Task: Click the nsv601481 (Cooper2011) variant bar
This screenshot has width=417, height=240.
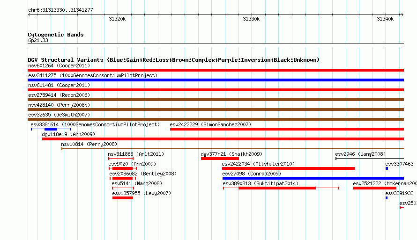Action: click(x=216, y=90)
